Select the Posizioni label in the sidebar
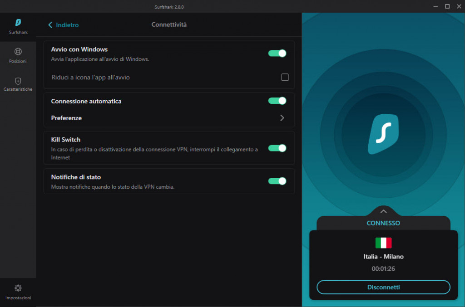This screenshot has width=465, height=307. (x=18, y=61)
